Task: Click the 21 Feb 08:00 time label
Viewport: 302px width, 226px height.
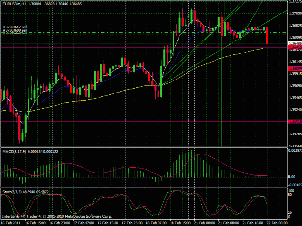Action: coord(229,223)
